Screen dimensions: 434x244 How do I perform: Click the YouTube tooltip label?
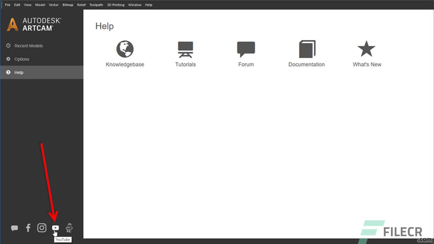63,239
